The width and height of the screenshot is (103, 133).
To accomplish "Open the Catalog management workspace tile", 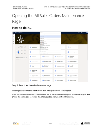I will pos(34,80).
